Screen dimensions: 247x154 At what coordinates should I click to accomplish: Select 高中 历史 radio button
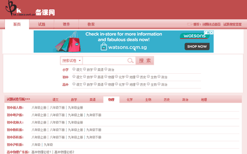[138, 84]
